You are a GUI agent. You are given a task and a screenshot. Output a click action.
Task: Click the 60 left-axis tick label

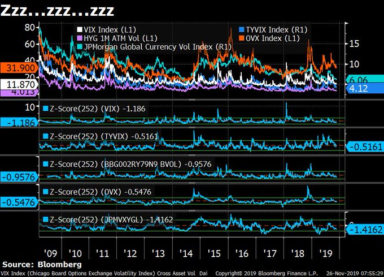coord(29,44)
